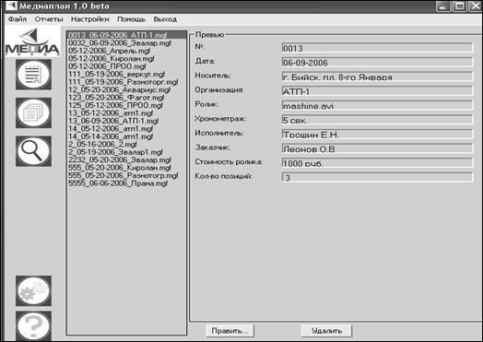This screenshot has width=483, height=342.
Task: Click the new media plan document icon
Action: [x=33, y=75]
